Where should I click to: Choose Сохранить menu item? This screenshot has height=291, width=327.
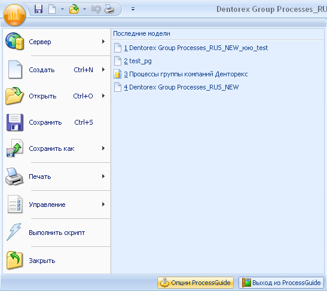(x=57, y=122)
